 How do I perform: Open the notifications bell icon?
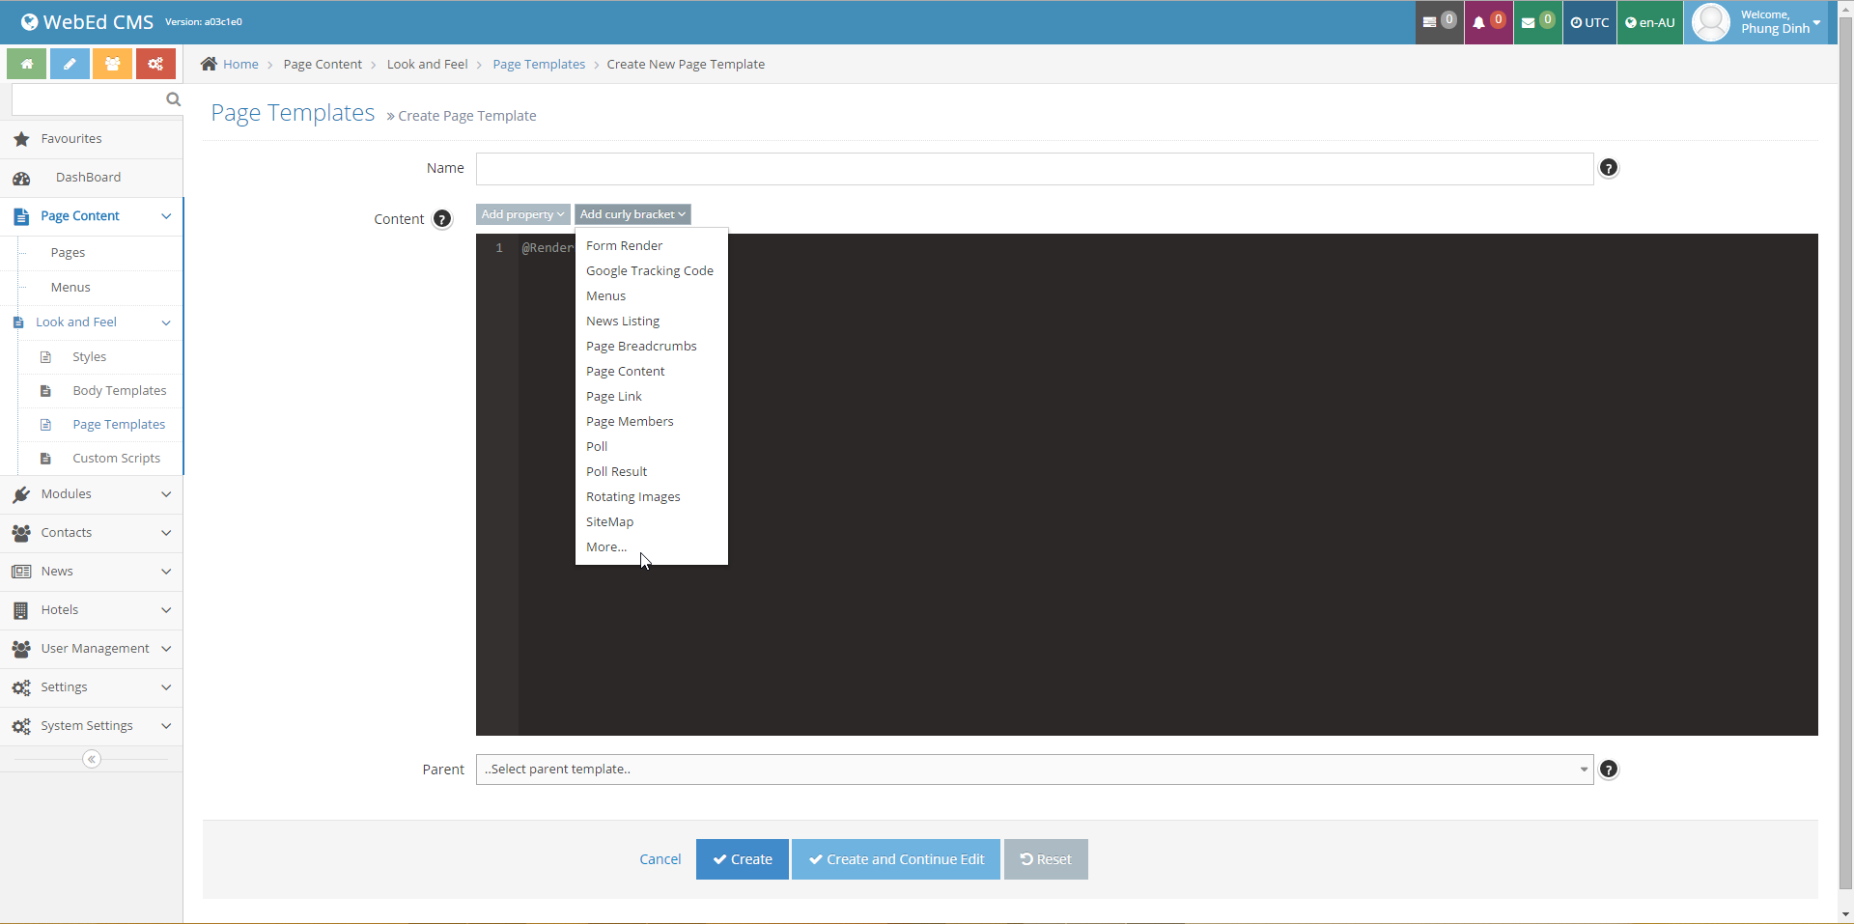click(1487, 22)
